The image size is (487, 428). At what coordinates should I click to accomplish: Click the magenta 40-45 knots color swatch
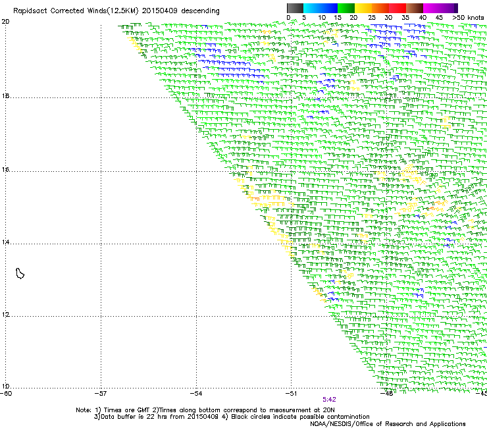[432, 8]
